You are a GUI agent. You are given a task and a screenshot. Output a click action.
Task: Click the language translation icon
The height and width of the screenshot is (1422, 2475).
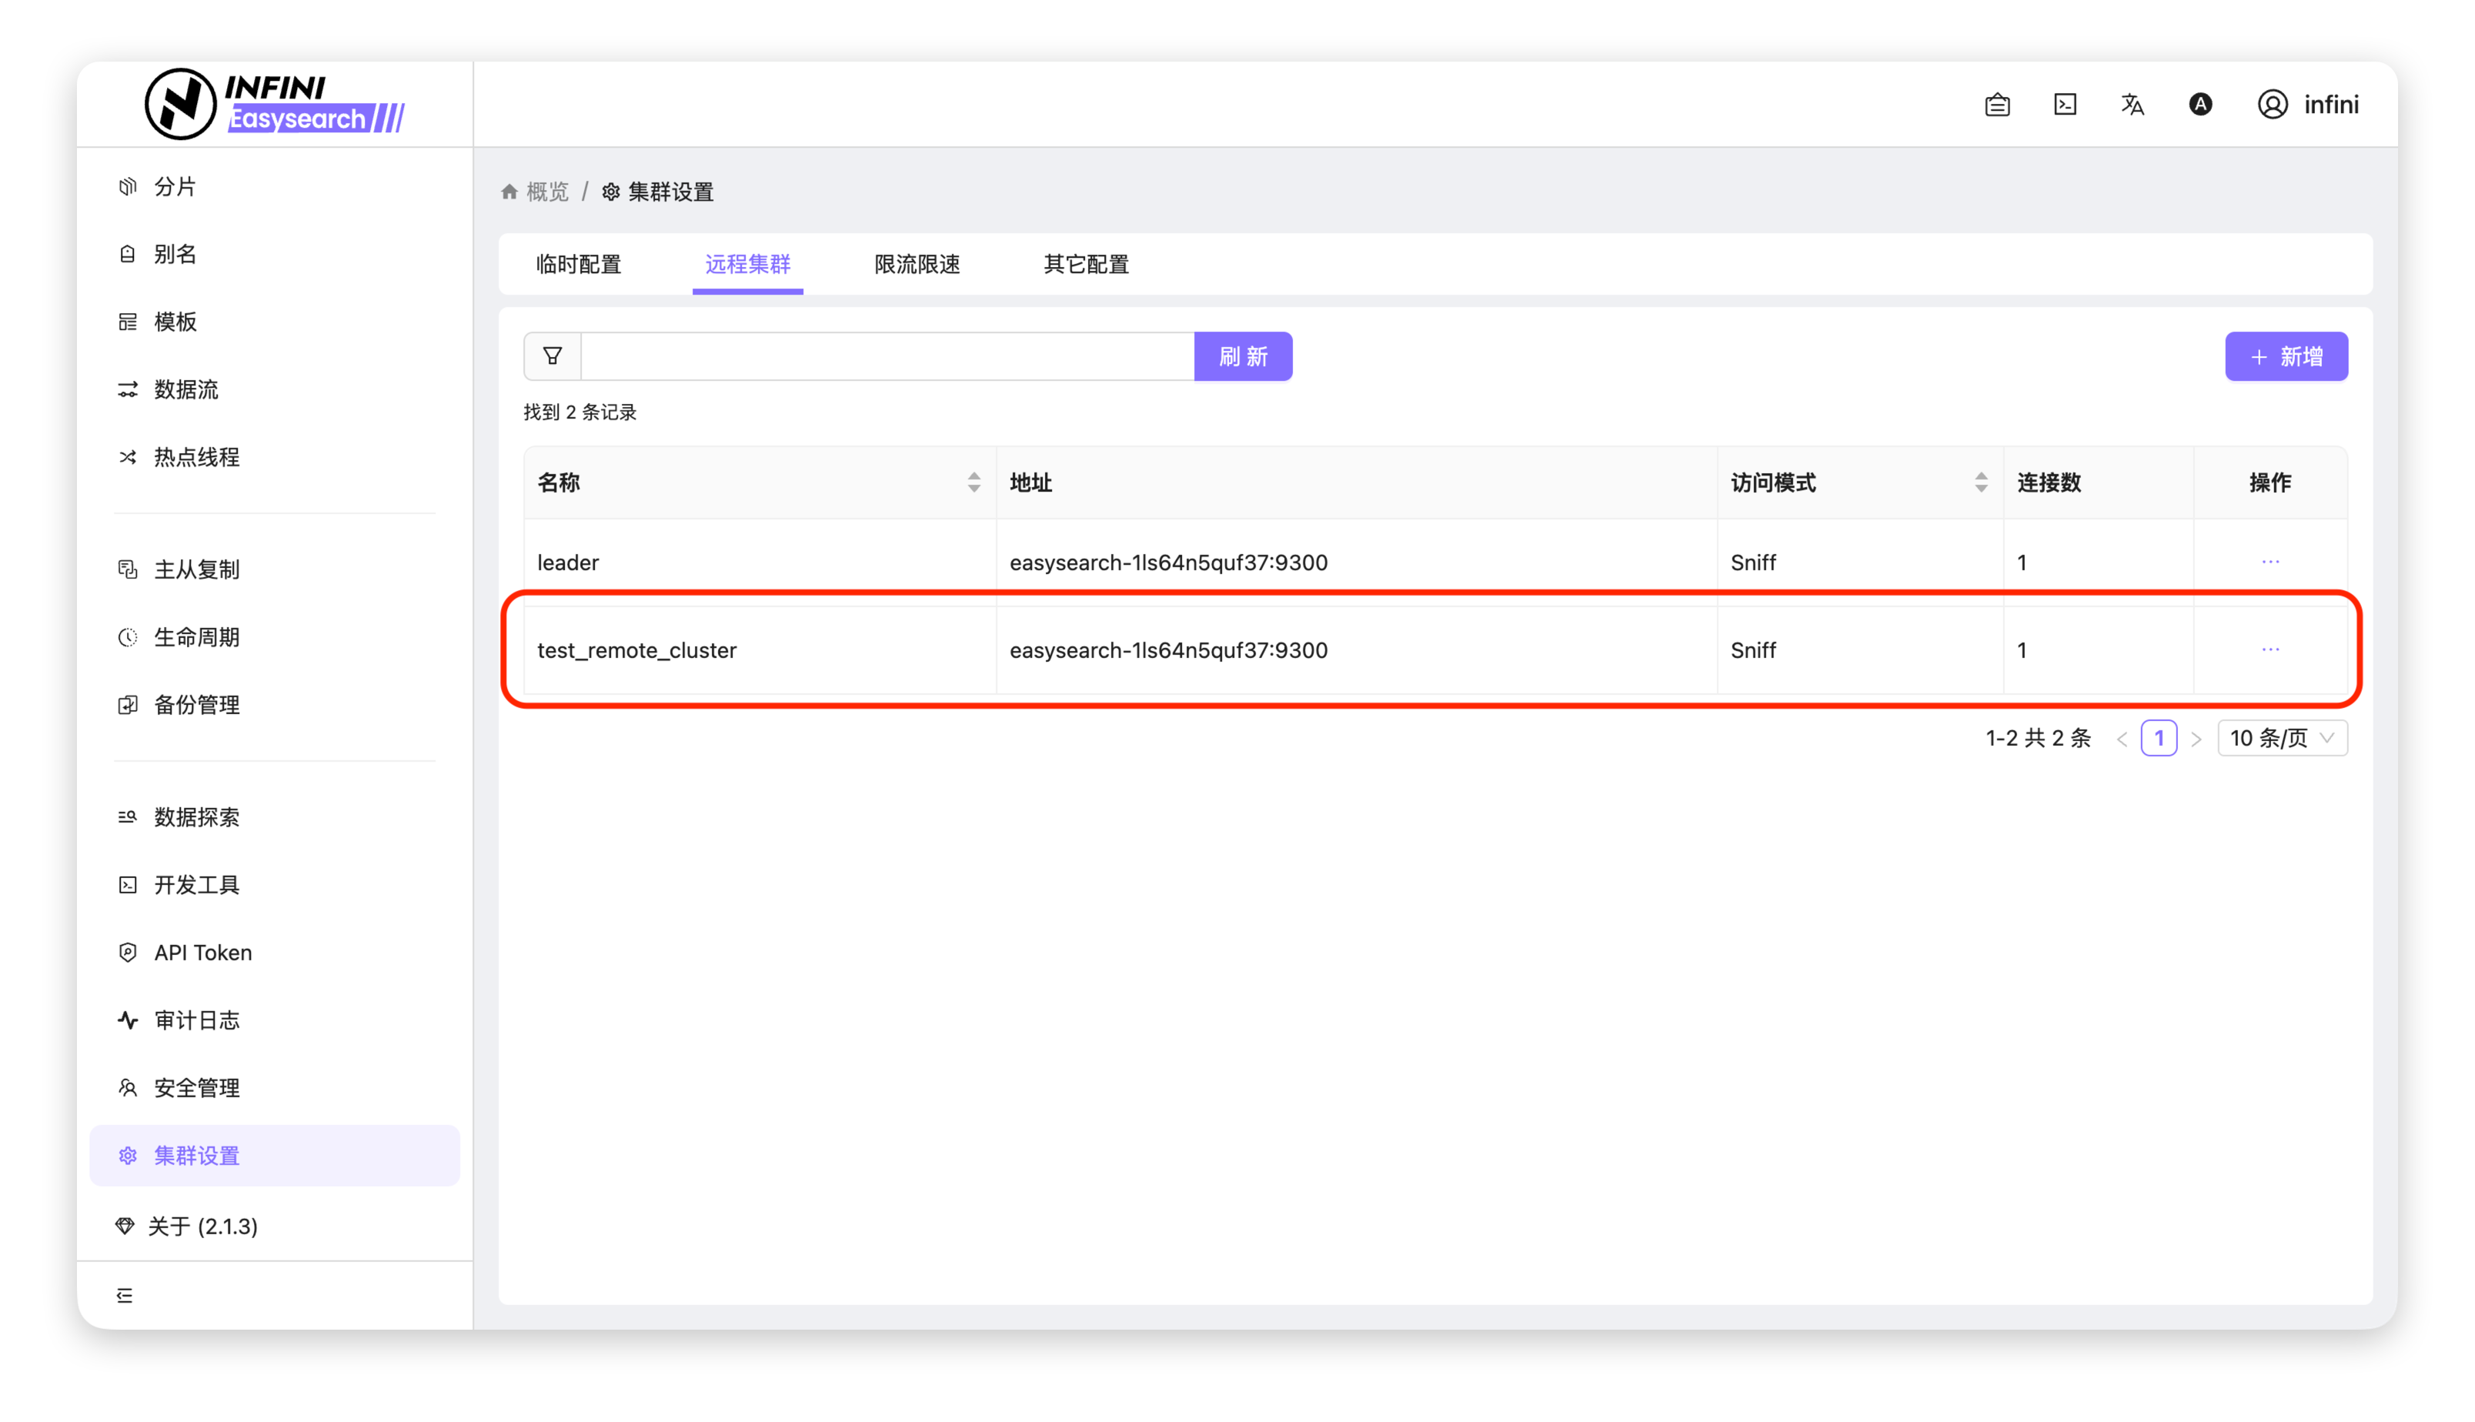pos(2133,105)
